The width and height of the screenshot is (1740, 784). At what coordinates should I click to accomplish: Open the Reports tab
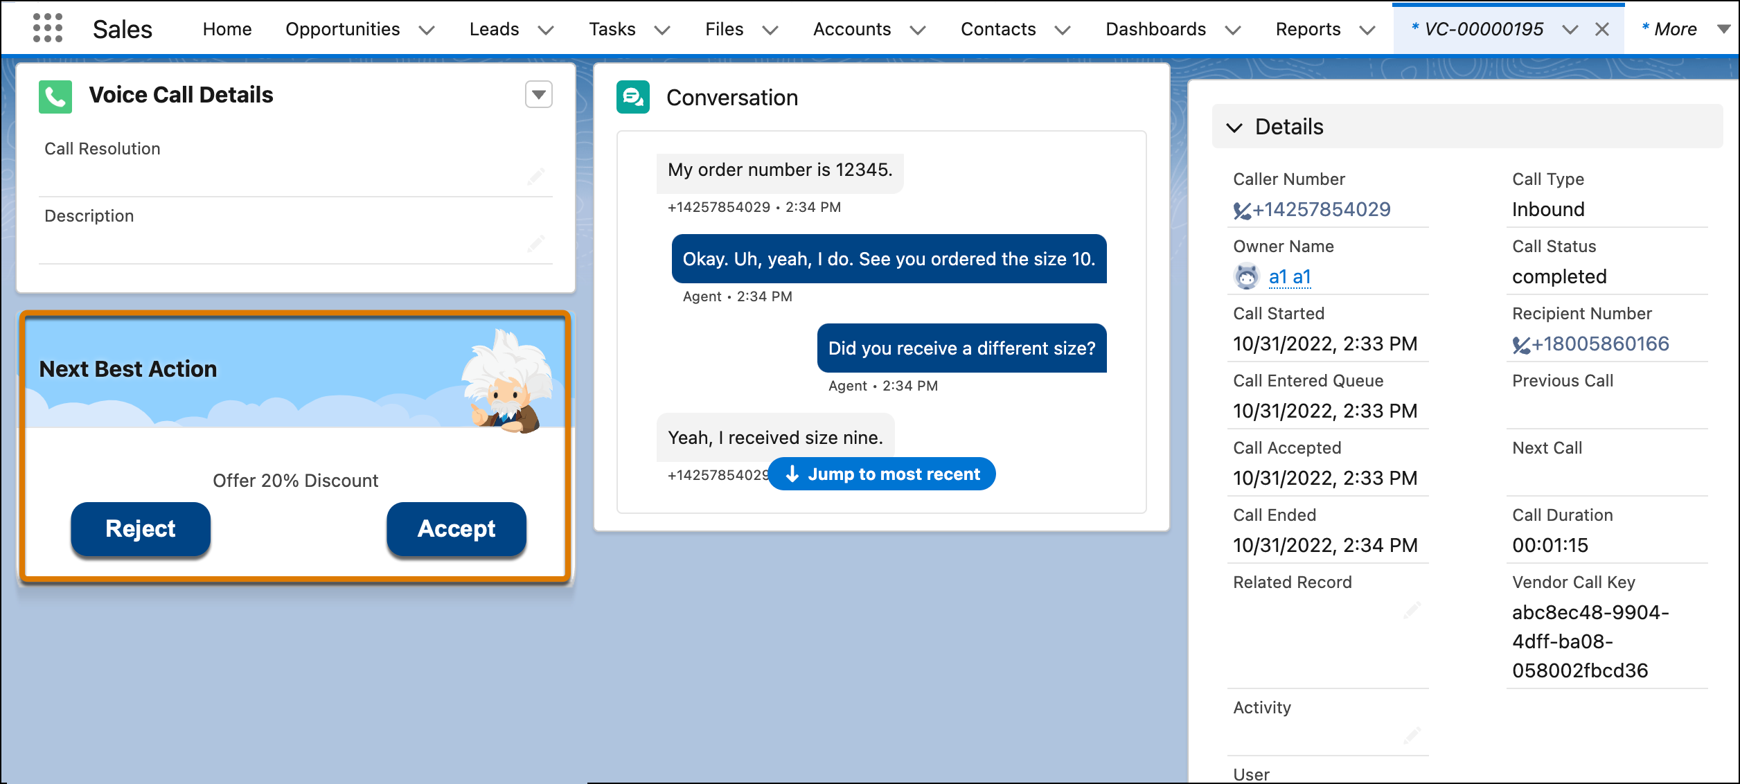[1308, 29]
